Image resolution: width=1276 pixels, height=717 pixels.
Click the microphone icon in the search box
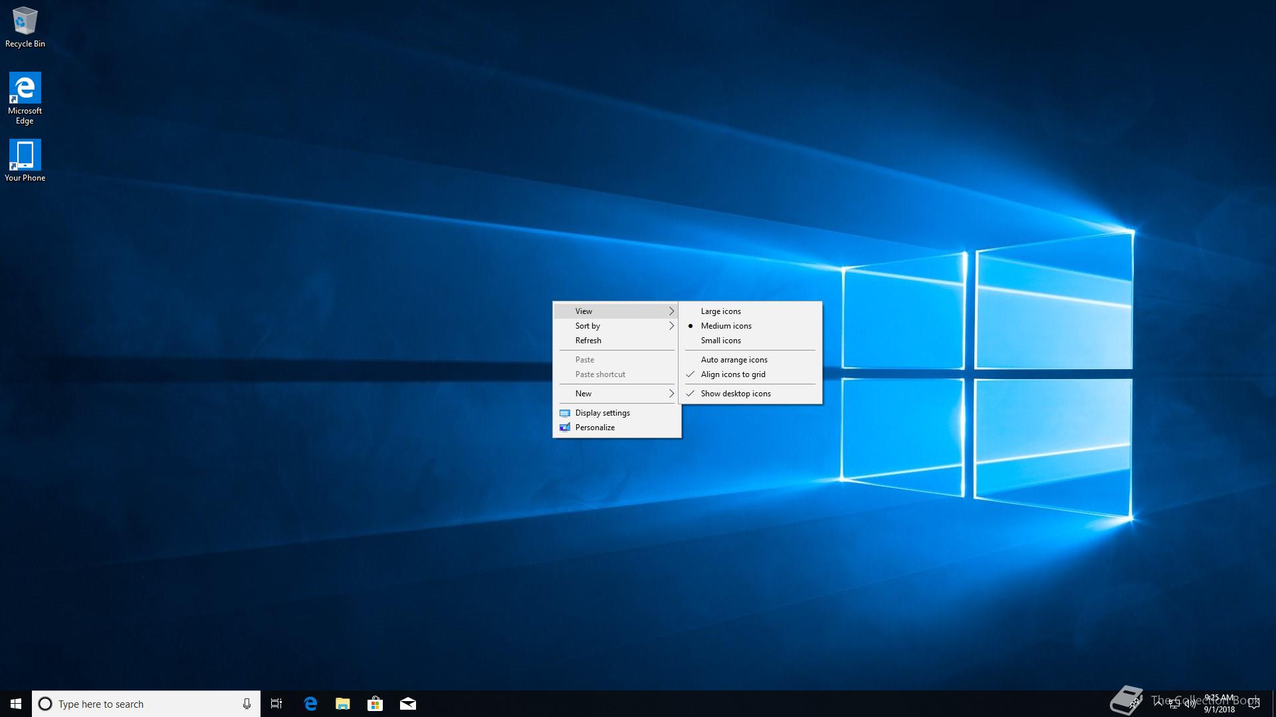[247, 704]
